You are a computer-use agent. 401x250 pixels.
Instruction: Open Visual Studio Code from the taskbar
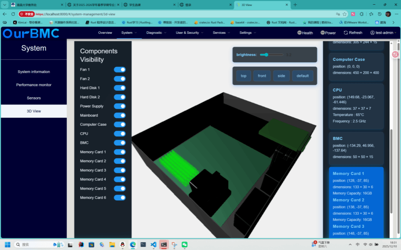(153, 245)
